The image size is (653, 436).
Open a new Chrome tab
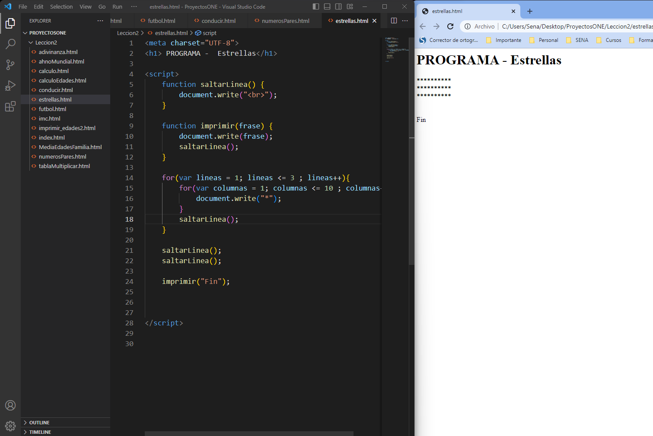(530, 11)
